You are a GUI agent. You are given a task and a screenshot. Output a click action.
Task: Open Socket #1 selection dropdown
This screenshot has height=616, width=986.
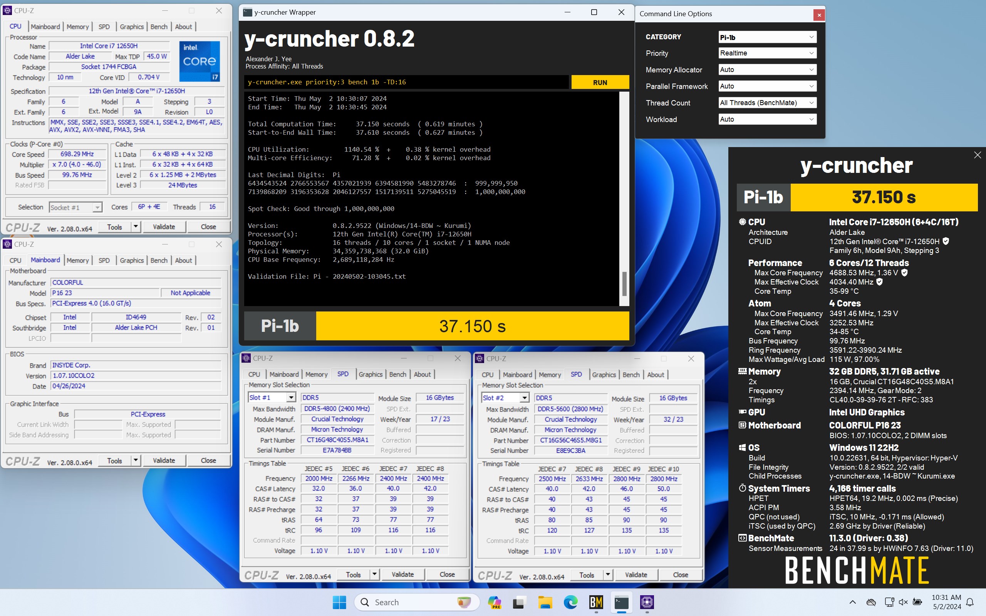[x=75, y=208]
